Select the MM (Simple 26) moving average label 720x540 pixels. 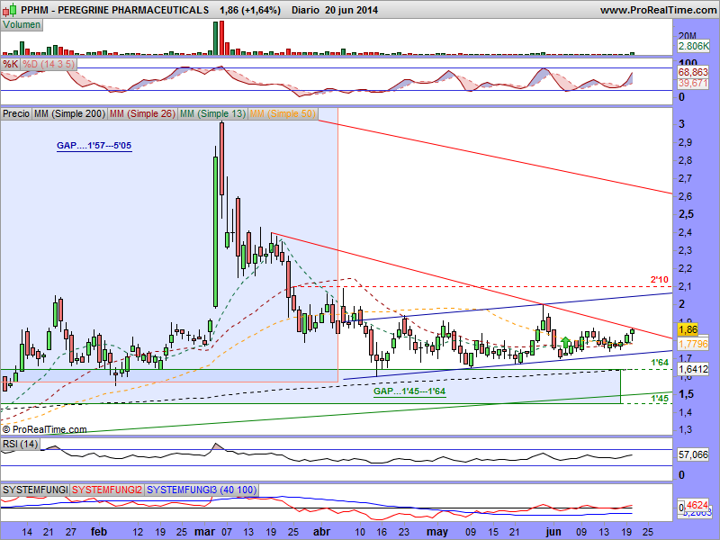click(142, 113)
